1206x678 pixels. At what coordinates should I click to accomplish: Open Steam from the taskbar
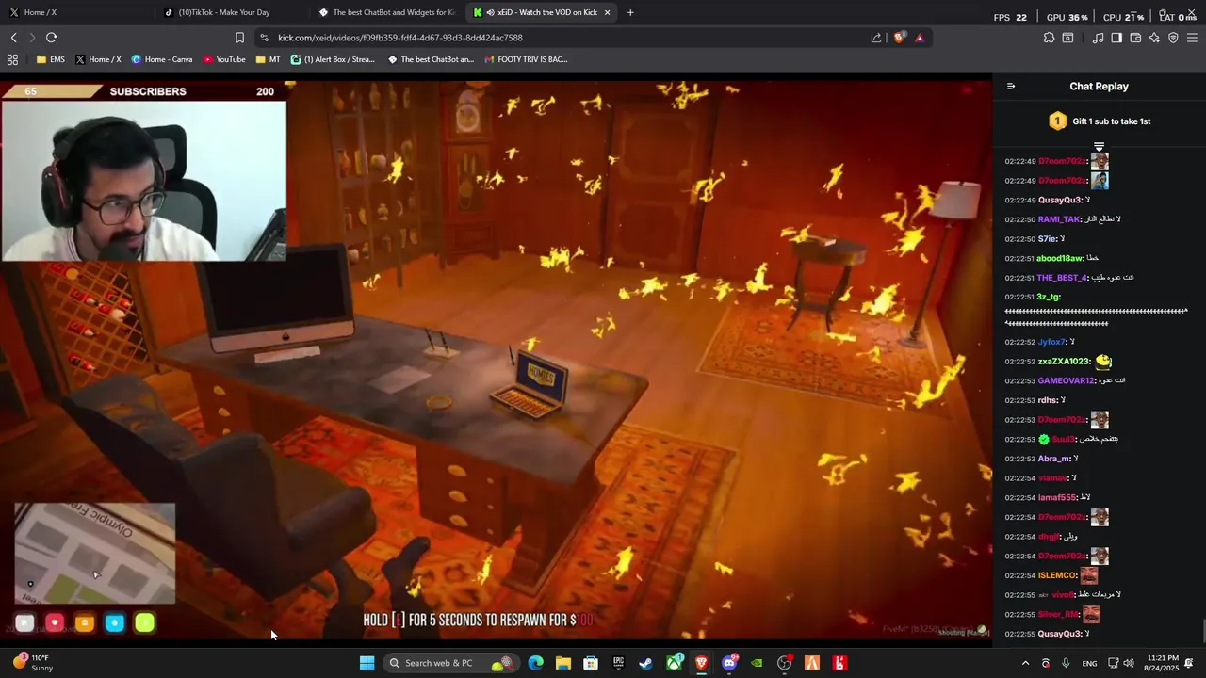645,663
